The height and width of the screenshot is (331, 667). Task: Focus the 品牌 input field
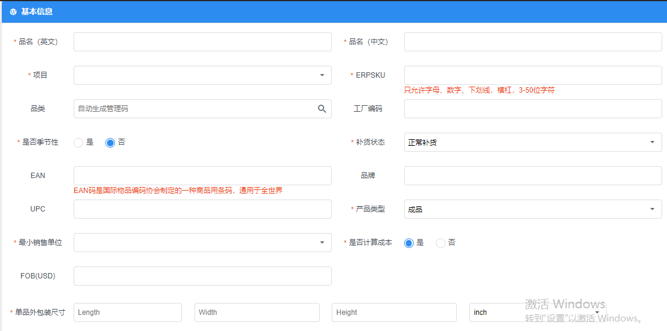[533, 176]
